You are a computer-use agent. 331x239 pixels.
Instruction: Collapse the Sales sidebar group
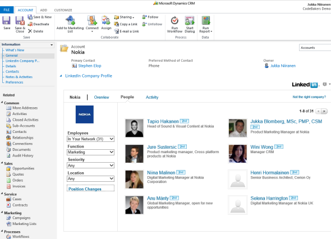[2, 163]
